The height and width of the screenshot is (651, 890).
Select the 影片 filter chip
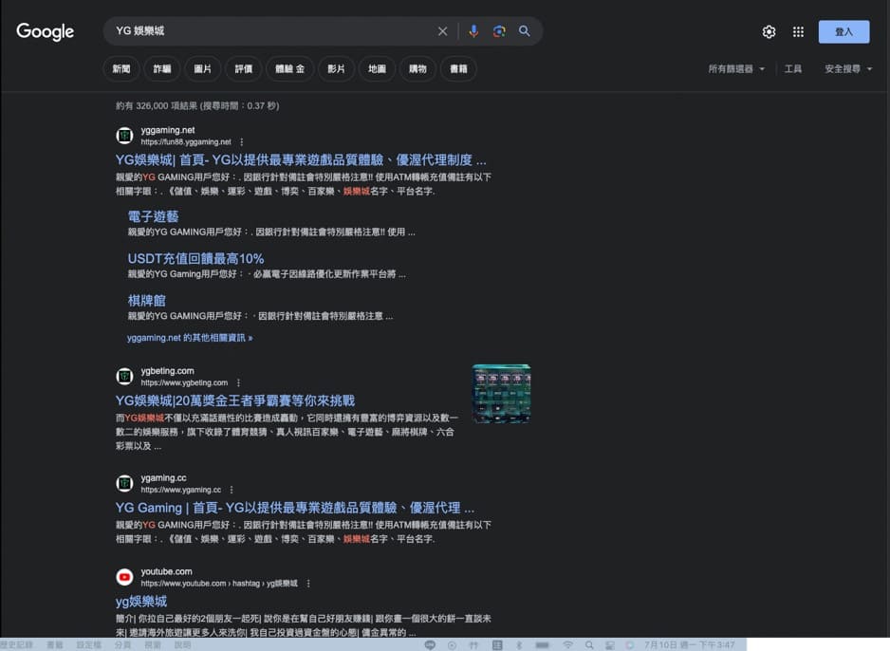336,68
